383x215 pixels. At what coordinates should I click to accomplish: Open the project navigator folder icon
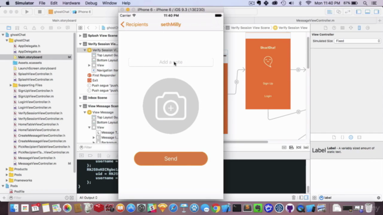[9, 28]
